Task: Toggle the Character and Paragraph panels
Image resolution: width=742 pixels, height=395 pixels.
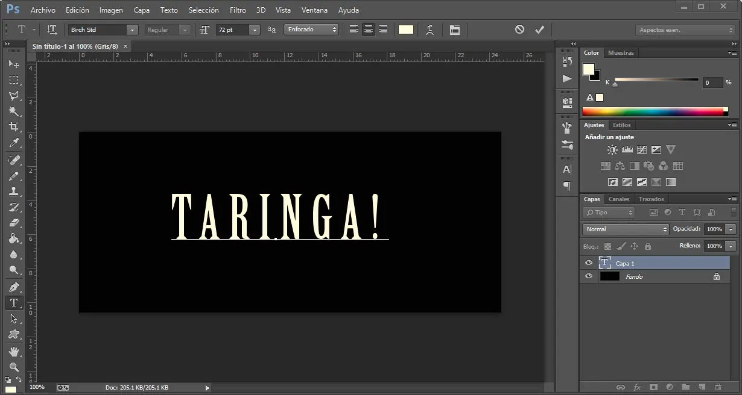Action: 455,30
